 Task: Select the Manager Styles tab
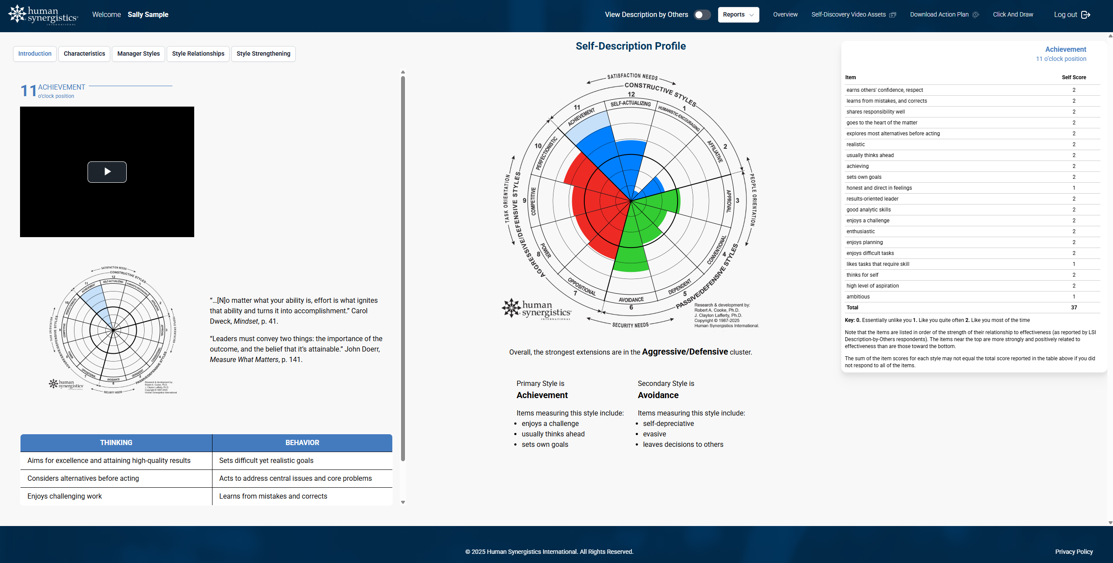coord(138,54)
